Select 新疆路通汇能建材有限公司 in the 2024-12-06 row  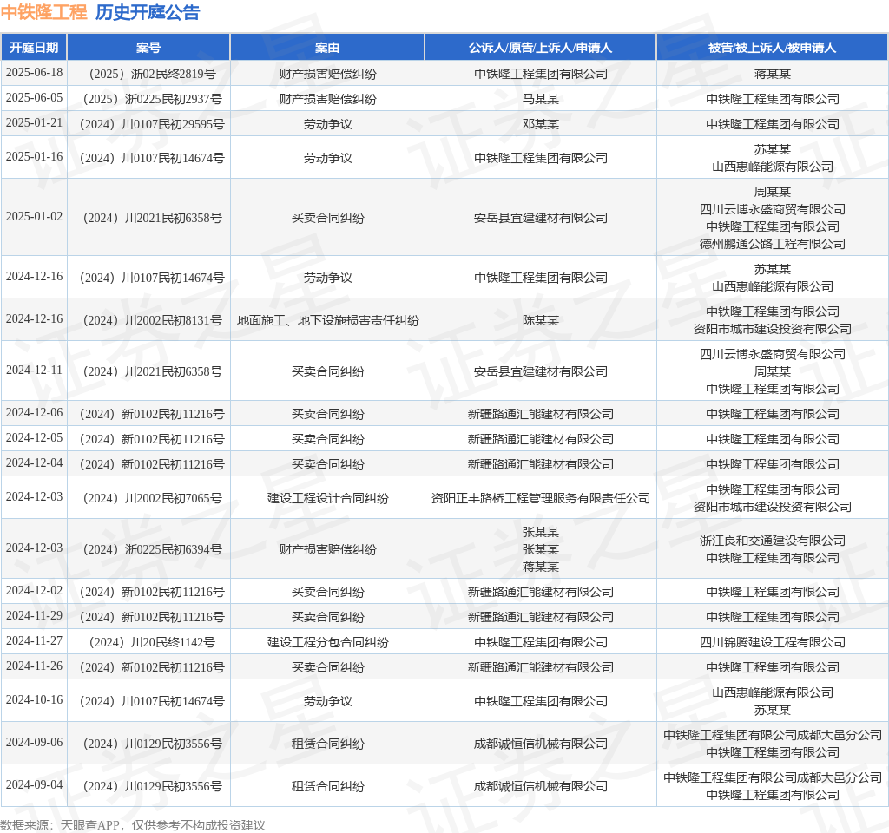click(540, 414)
